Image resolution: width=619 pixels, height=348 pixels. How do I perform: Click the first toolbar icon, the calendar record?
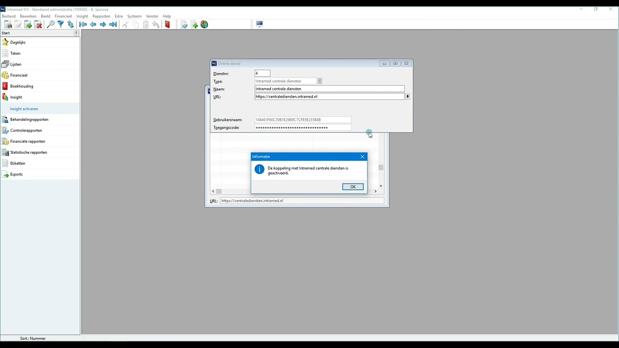pyautogui.click(x=8, y=25)
